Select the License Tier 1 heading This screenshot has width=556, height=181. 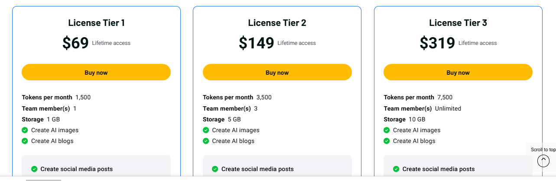(x=96, y=23)
